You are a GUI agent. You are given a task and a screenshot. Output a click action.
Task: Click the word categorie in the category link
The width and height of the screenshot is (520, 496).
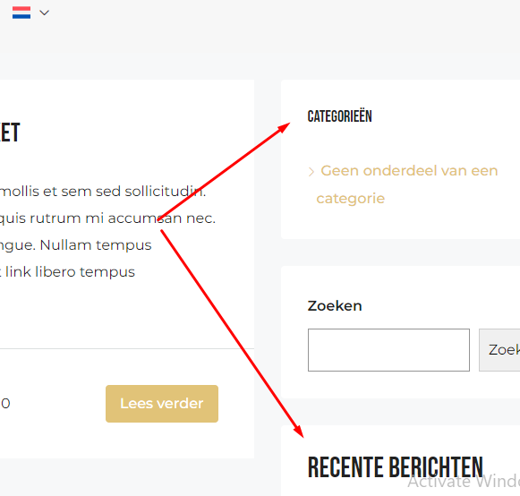pos(351,199)
